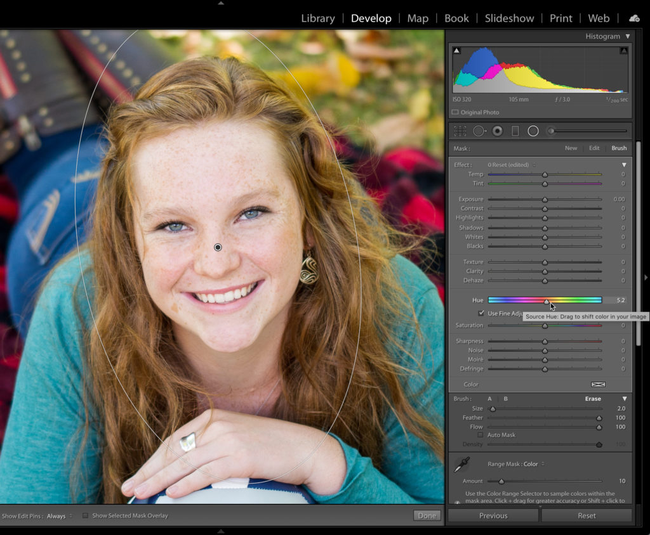
Task: Uncheck Use Fine Adjustment
Action: coord(481,313)
